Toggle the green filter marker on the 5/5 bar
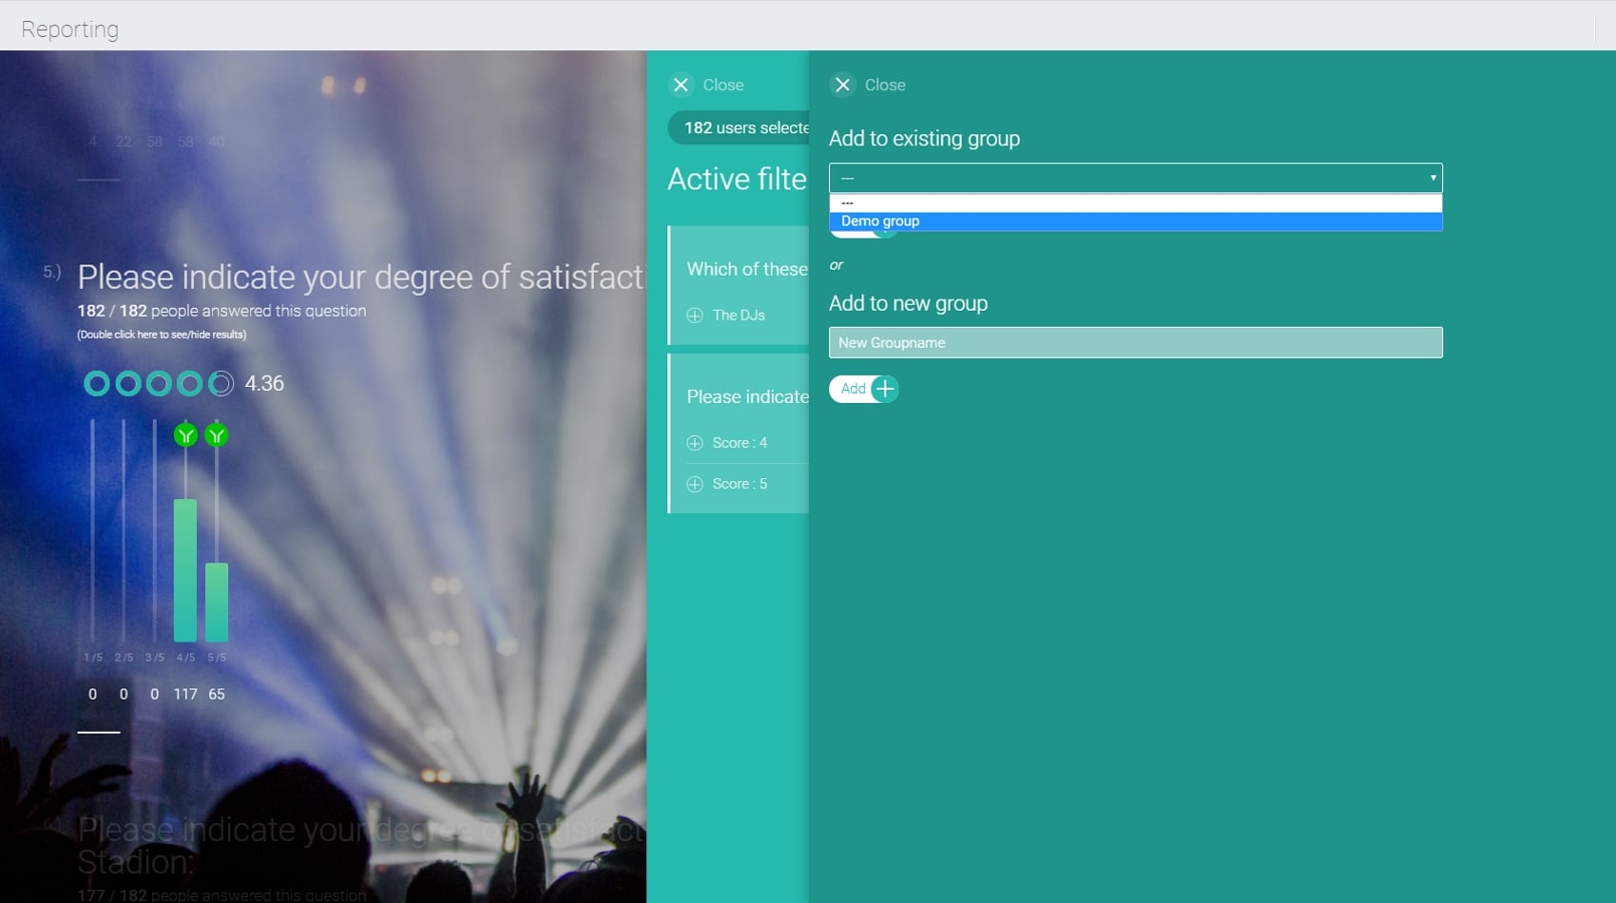Viewport: 1616px width, 903px height. pyautogui.click(x=217, y=435)
